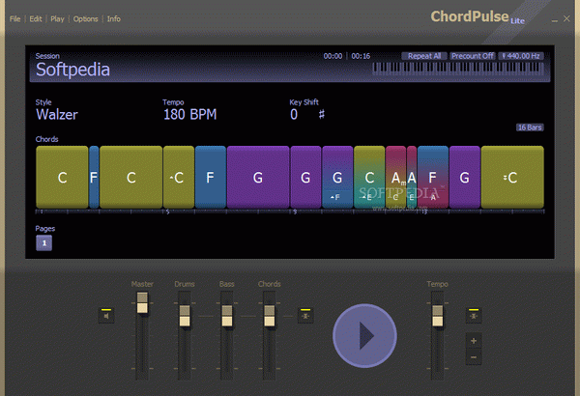Open the Edit menu
Screen dimensions: 580x396
(x=36, y=19)
